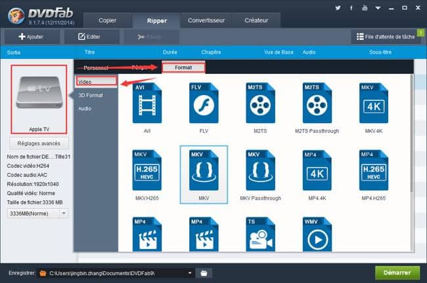The image size is (427, 283).
Task: Pick the MP4.H265 format icon
Action: coord(374,170)
